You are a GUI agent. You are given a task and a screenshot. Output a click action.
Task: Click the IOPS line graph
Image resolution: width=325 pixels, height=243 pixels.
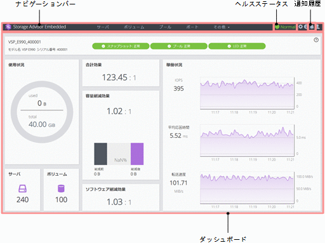(x=247, y=93)
